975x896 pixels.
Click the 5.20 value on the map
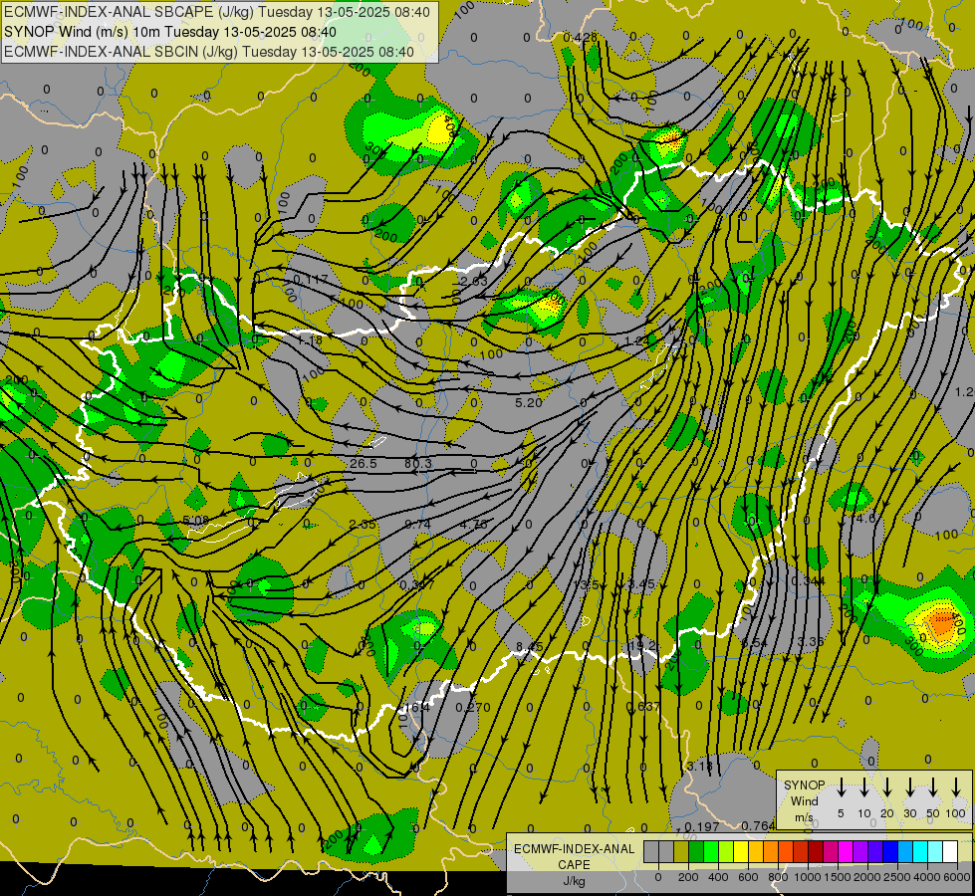click(529, 403)
